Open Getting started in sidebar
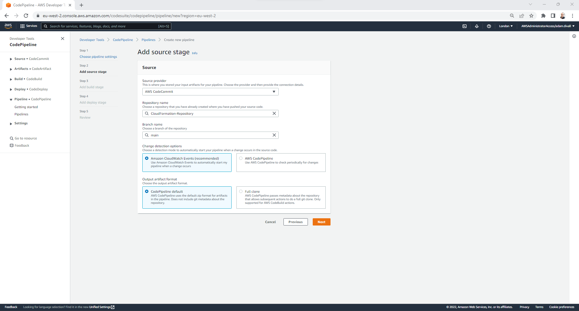The height and width of the screenshot is (311, 579). click(26, 107)
